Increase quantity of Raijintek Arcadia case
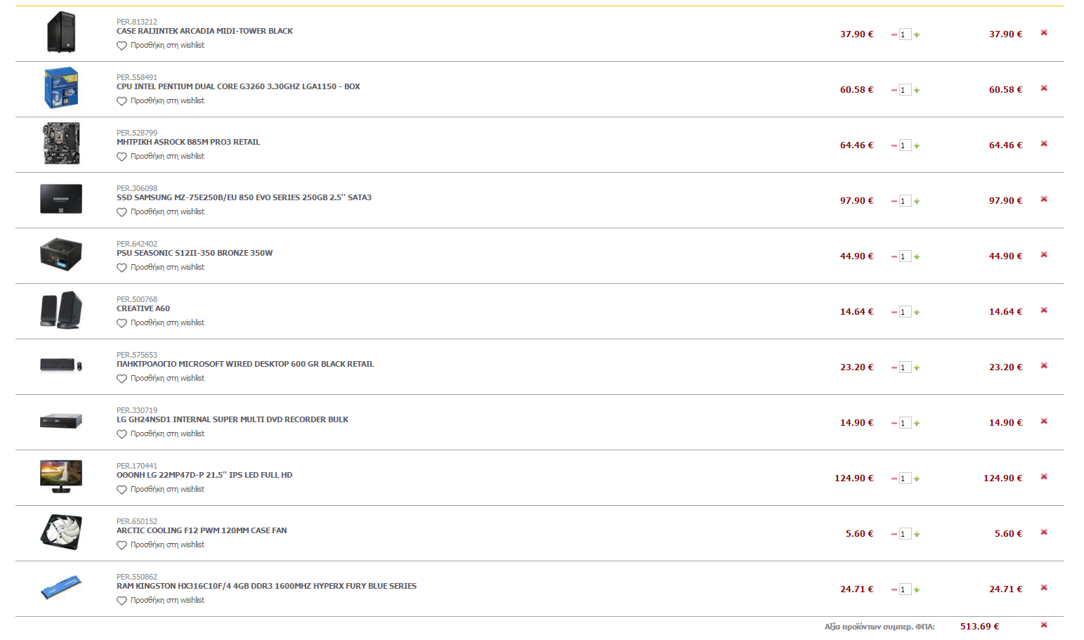 [917, 34]
